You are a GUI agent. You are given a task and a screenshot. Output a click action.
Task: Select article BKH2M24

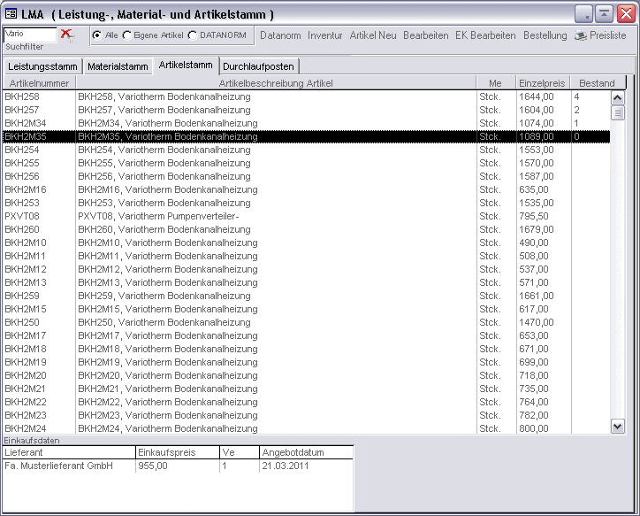[x=307, y=428]
